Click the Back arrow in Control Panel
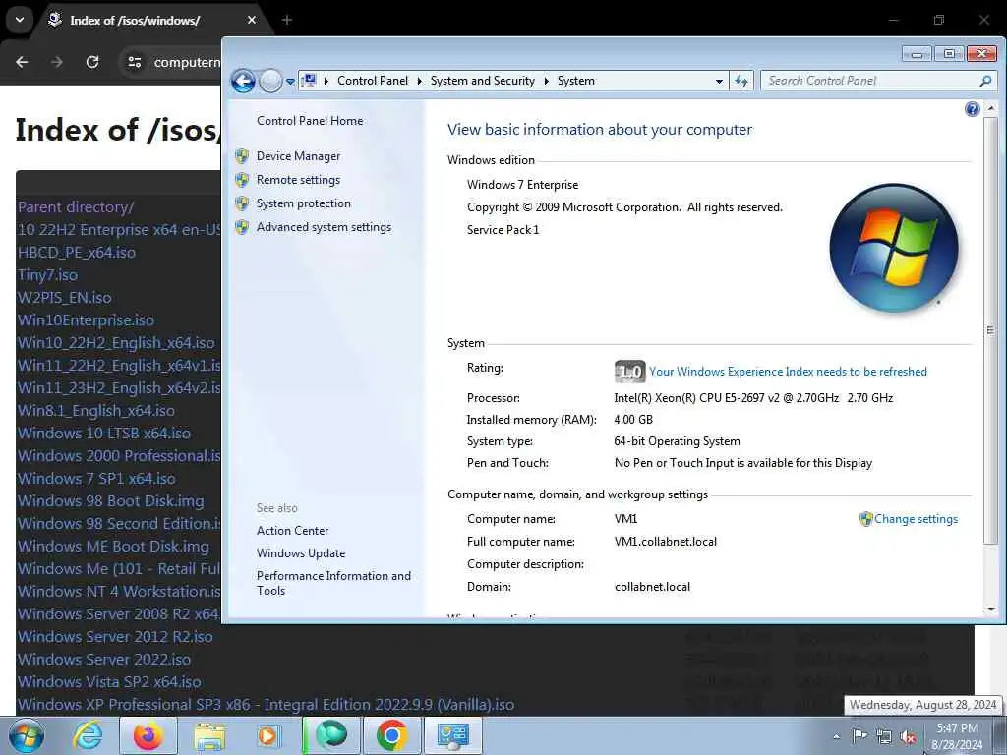This screenshot has height=755, width=1007. pyautogui.click(x=244, y=81)
